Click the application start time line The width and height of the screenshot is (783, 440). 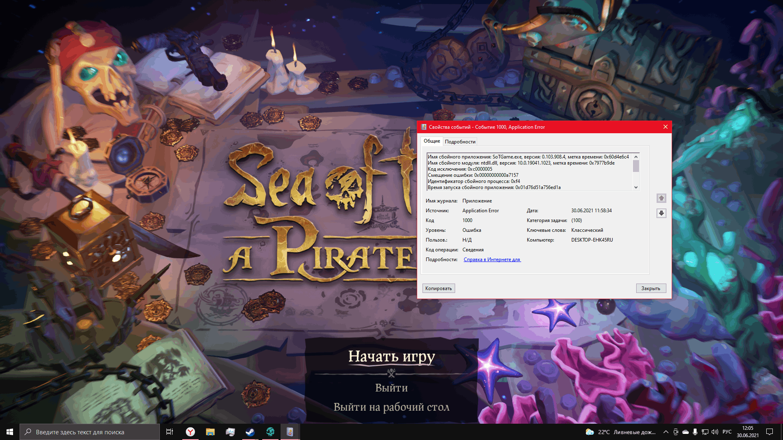point(494,187)
